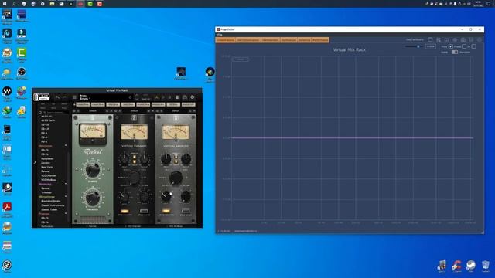Click the large Drive knob on VCC Mixbuss
495x278 pixels.
(x=176, y=178)
